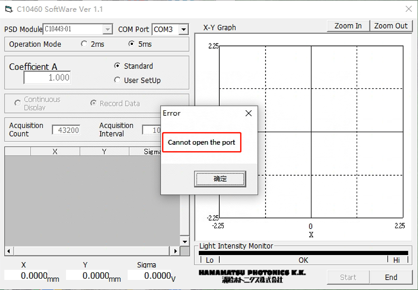Open the PSD Module dropdown

point(108,29)
